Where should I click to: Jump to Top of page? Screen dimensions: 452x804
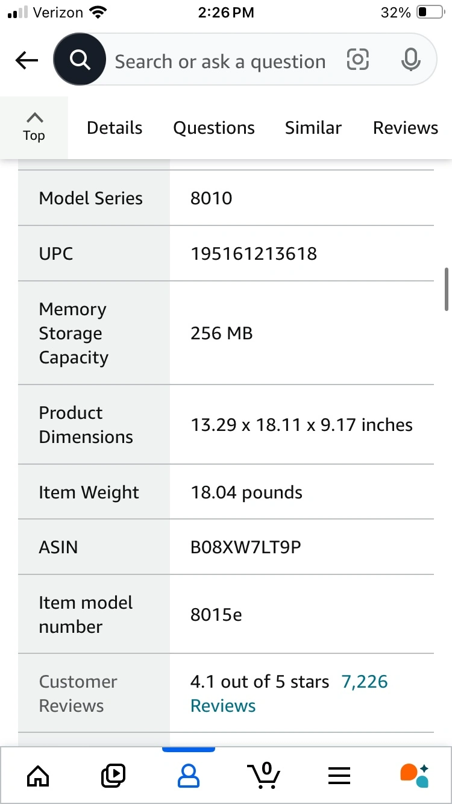pos(34,127)
